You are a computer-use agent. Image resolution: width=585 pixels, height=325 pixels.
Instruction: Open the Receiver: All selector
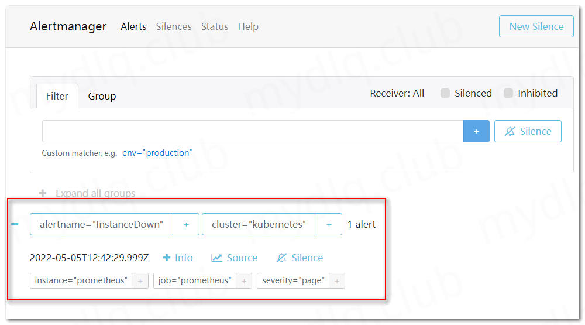tap(397, 93)
